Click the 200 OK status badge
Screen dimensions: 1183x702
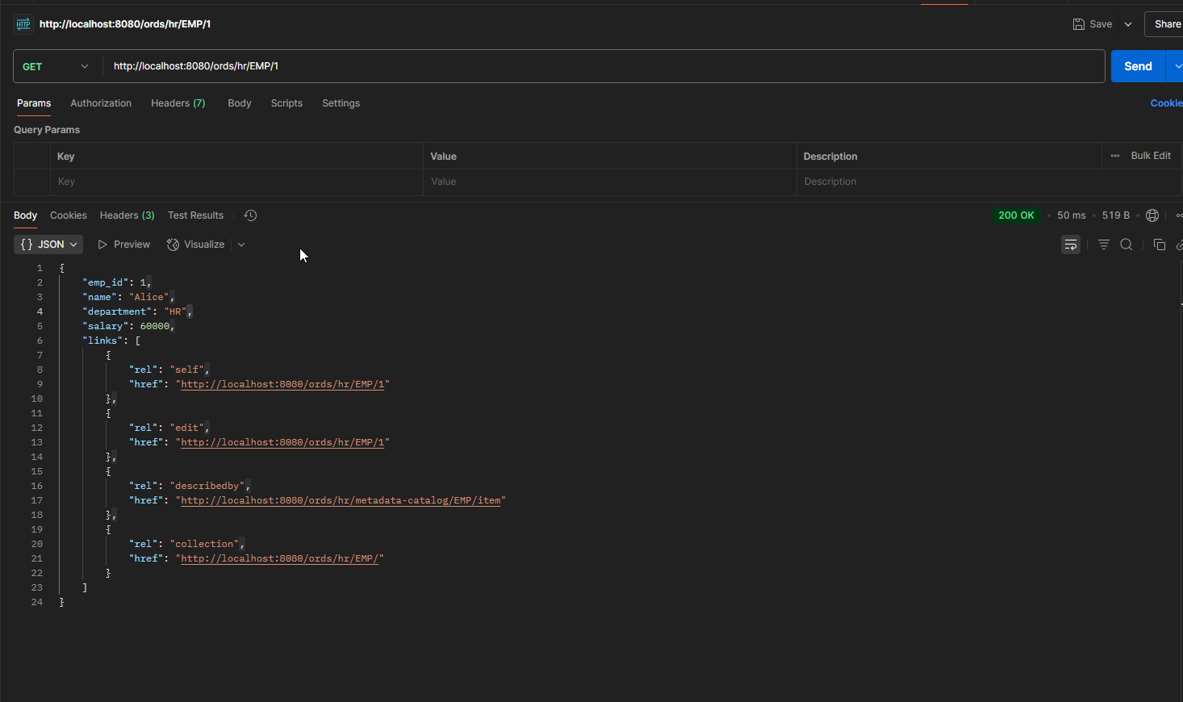pos(1016,215)
